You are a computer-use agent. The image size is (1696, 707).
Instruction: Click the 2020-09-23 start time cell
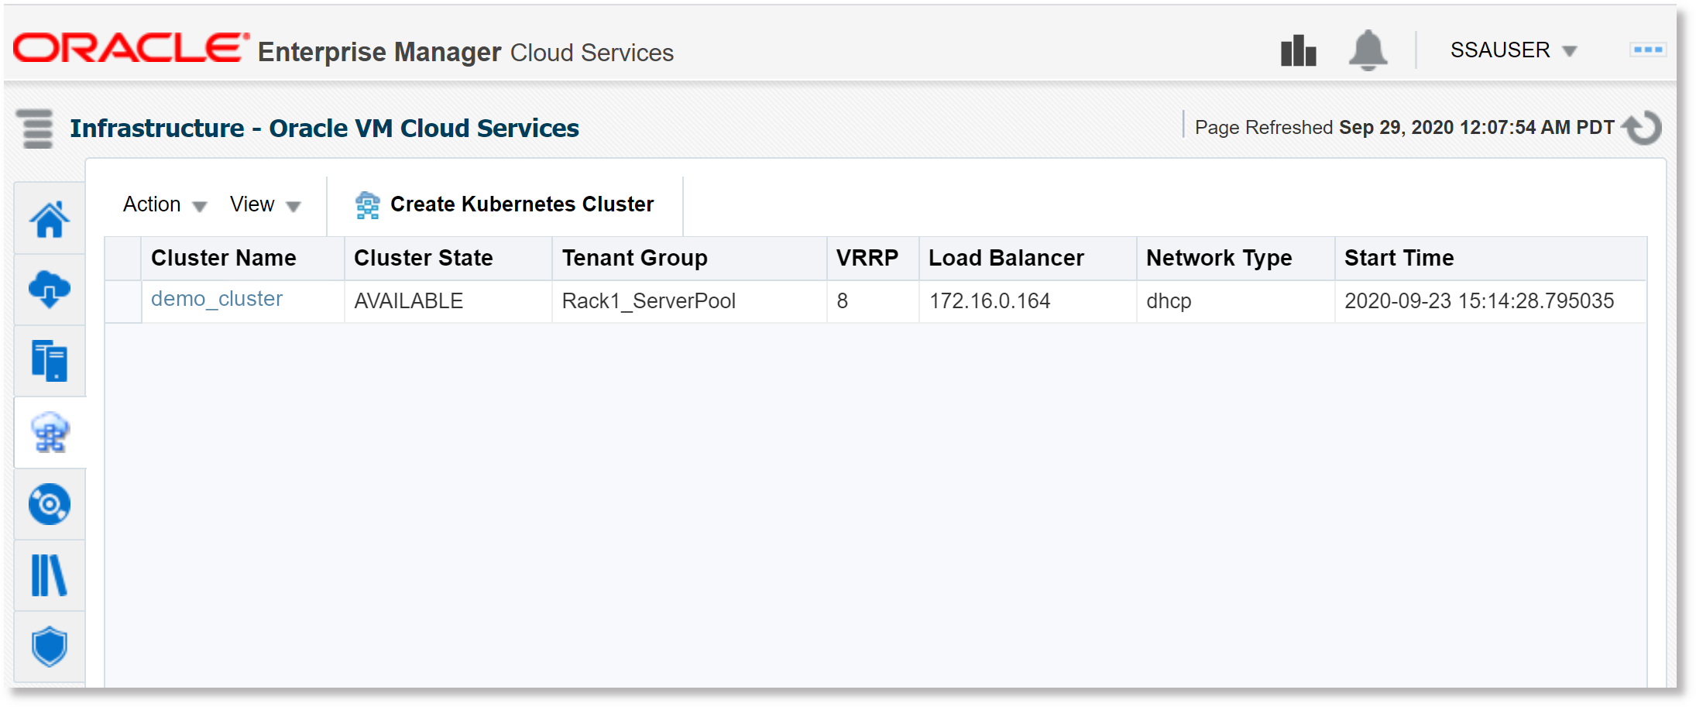(x=1491, y=301)
